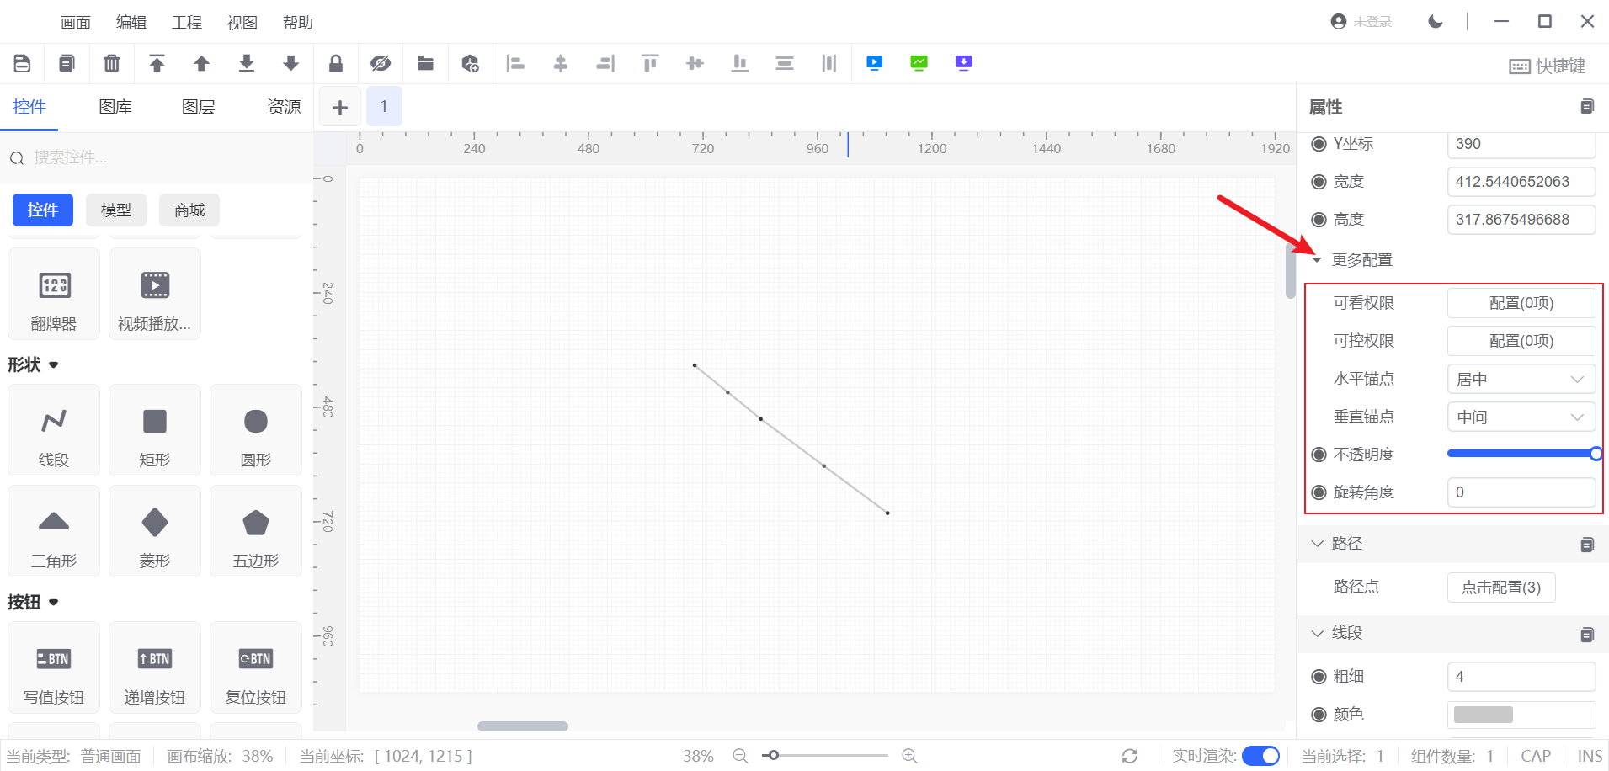Image resolution: width=1609 pixels, height=771 pixels.
Task: Collapse the 更多配置 section
Action: coord(1318,260)
